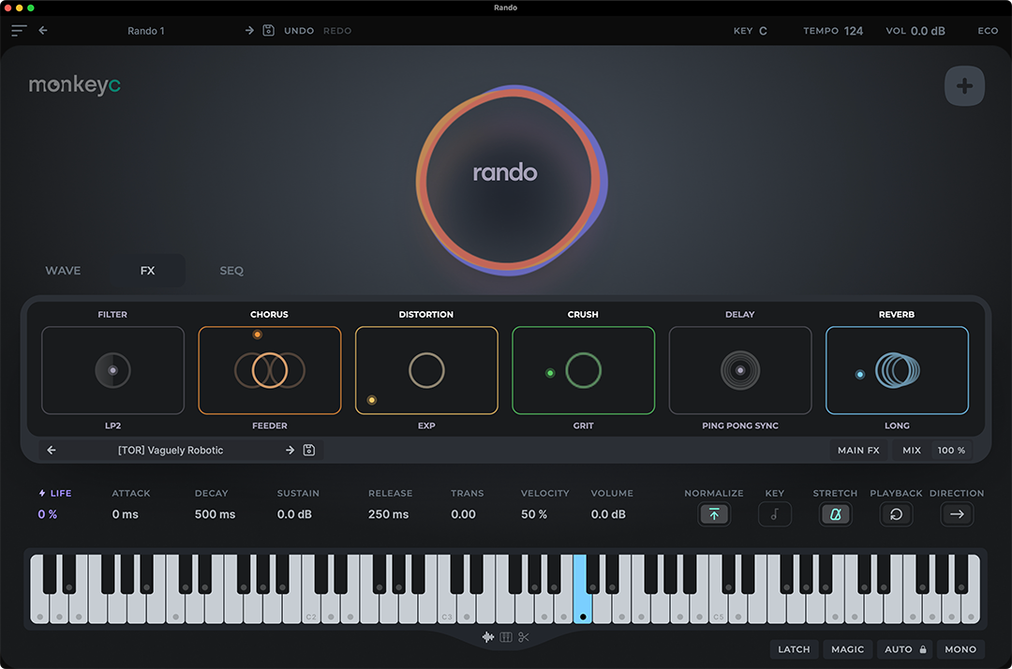This screenshot has width=1012, height=669.
Task: Toggle the Stretch metronome button
Action: point(835,514)
